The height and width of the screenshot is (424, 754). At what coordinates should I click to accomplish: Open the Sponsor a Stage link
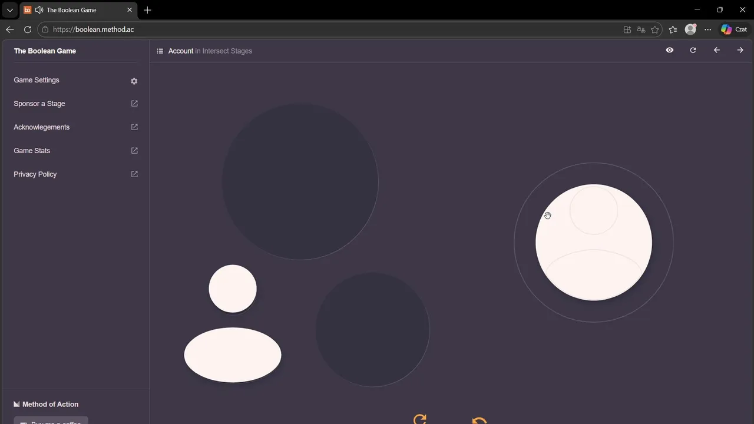coord(39,104)
